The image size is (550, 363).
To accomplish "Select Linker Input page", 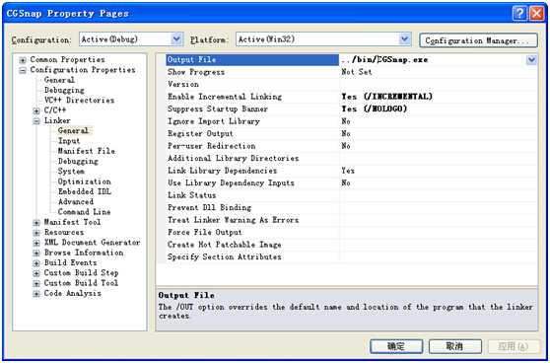I will click(x=69, y=141).
